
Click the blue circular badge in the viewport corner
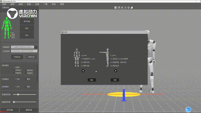point(188,110)
